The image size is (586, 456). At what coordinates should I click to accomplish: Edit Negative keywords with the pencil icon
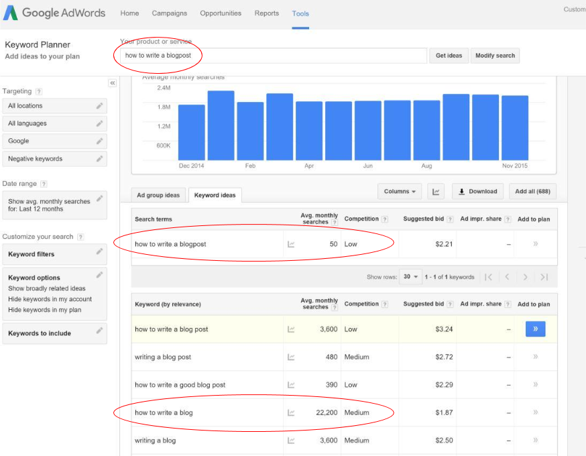click(x=99, y=159)
